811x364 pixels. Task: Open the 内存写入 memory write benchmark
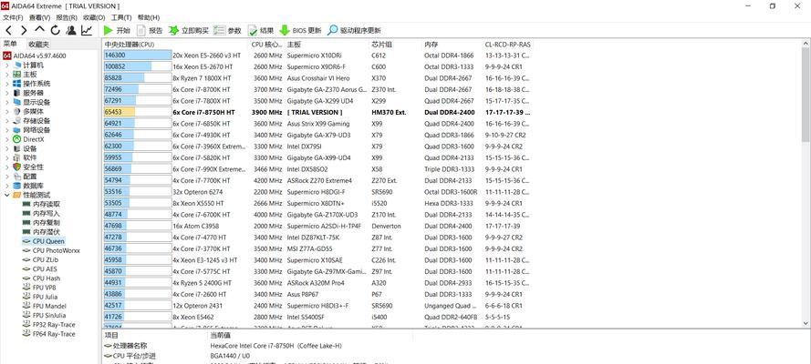(41, 214)
